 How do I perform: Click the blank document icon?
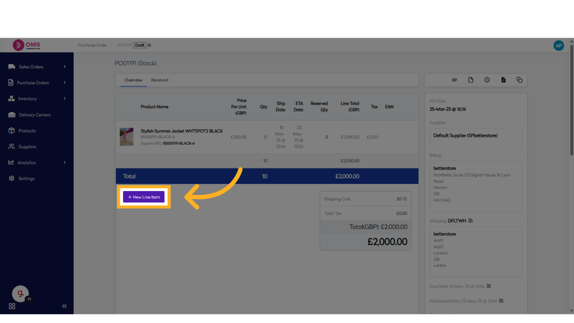click(471, 80)
